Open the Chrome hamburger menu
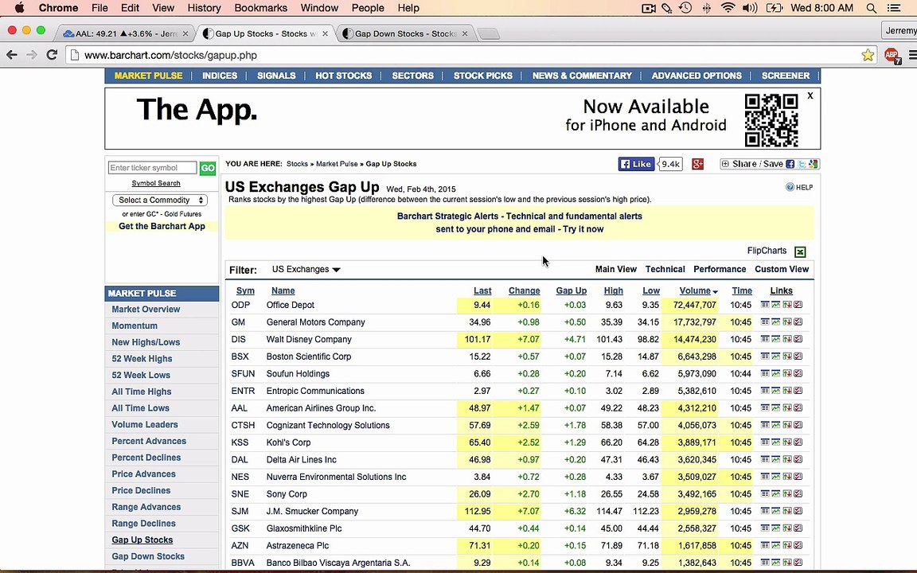This screenshot has height=573, width=917. [912, 56]
